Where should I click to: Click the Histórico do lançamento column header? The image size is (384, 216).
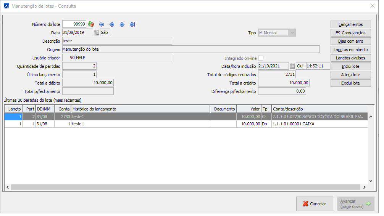coord(140,109)
